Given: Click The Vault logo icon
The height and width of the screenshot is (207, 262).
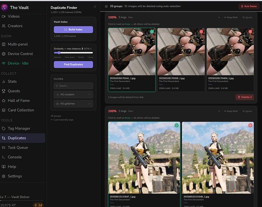Looking at the screenshot, I should point(4,7).
